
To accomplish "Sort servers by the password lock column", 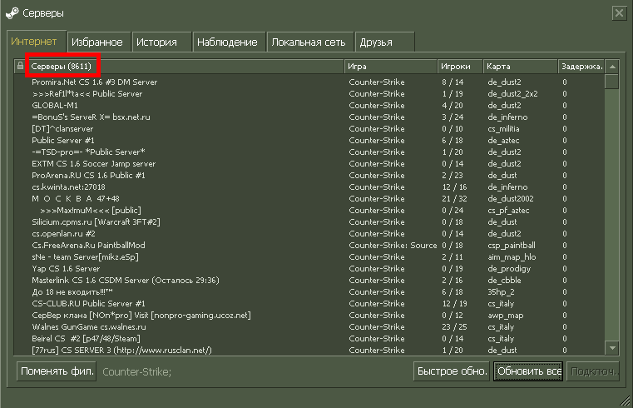I will pos(20,65).
